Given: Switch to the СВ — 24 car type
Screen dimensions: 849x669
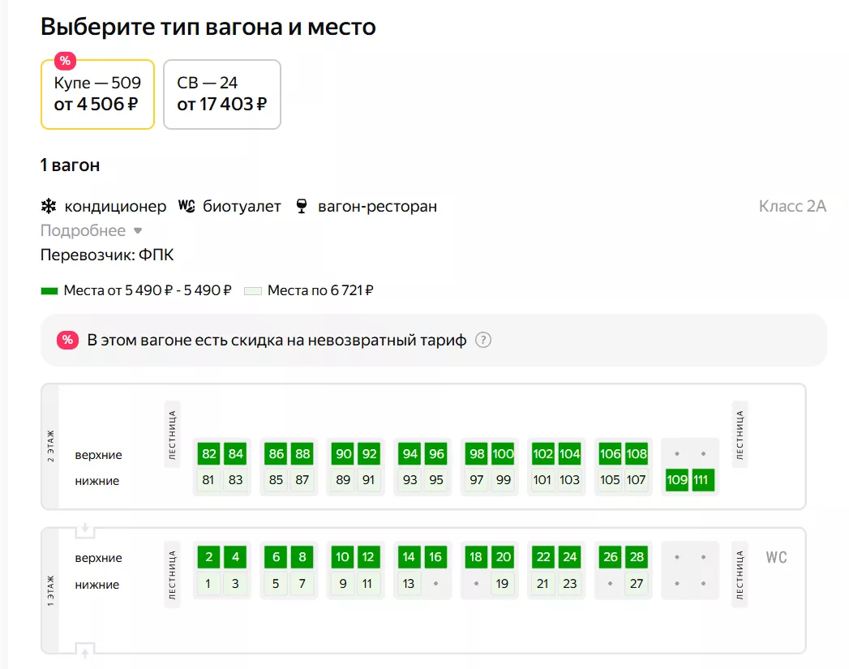Looking at the screenshot, I should pyautogui.click(x=222, y=94).
